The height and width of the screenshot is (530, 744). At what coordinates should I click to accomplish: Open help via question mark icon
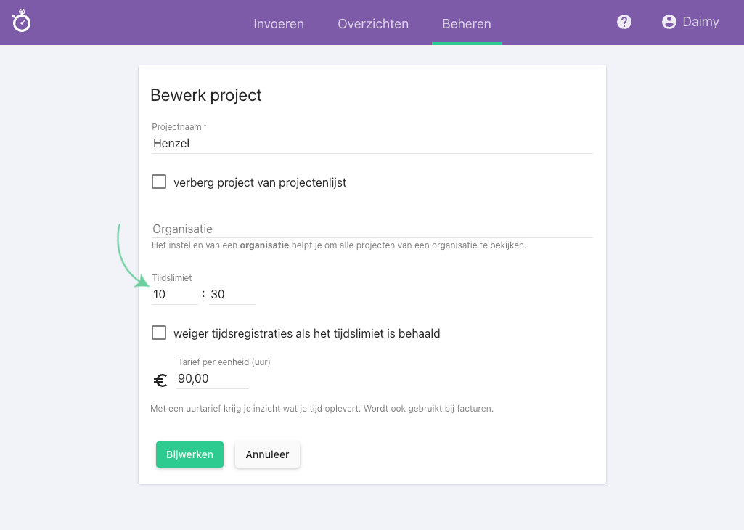pos(624,22)
